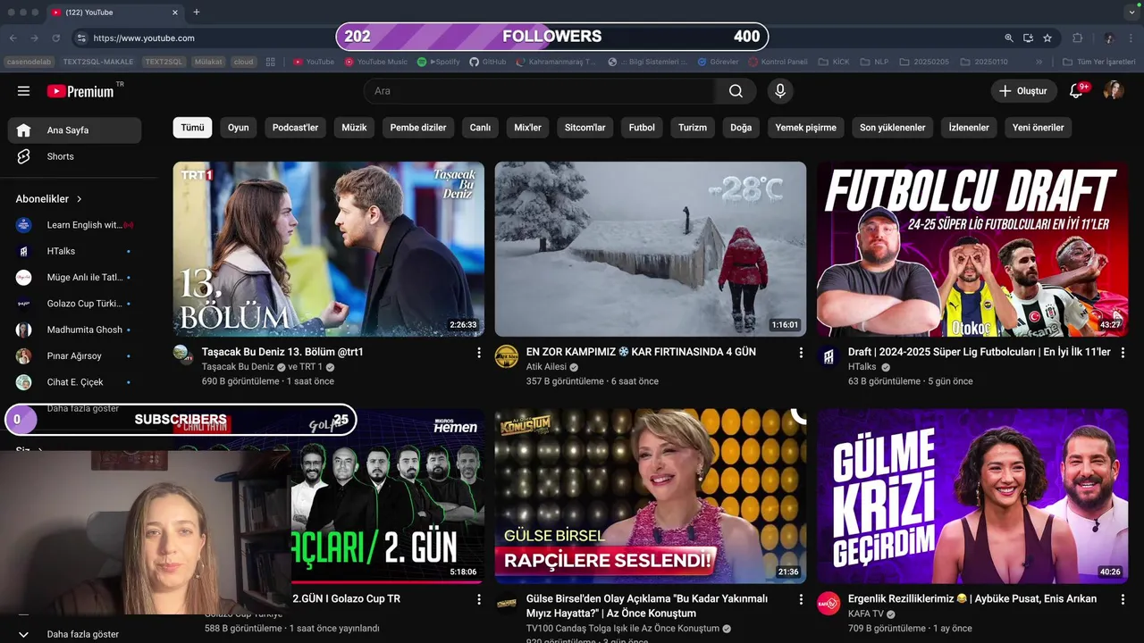Reload the page in the browser
Viewport: 1144px width, 643px height.
(x=56, y=38)
